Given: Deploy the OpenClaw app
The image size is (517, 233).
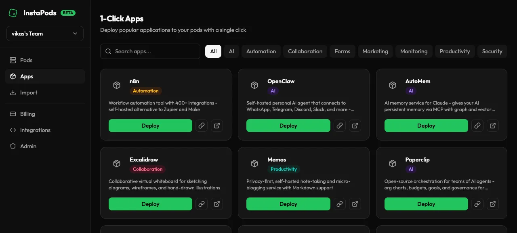Looking at the screenshot, I should tap(288, 126).
